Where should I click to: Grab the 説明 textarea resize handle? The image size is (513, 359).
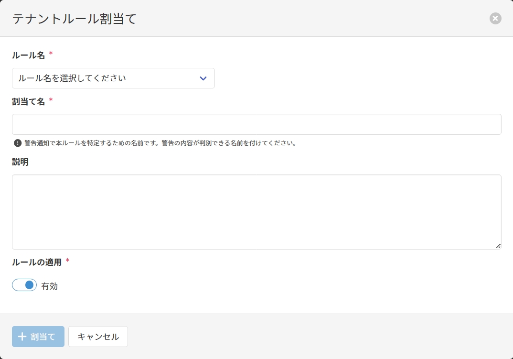click(x=498, y=246)
